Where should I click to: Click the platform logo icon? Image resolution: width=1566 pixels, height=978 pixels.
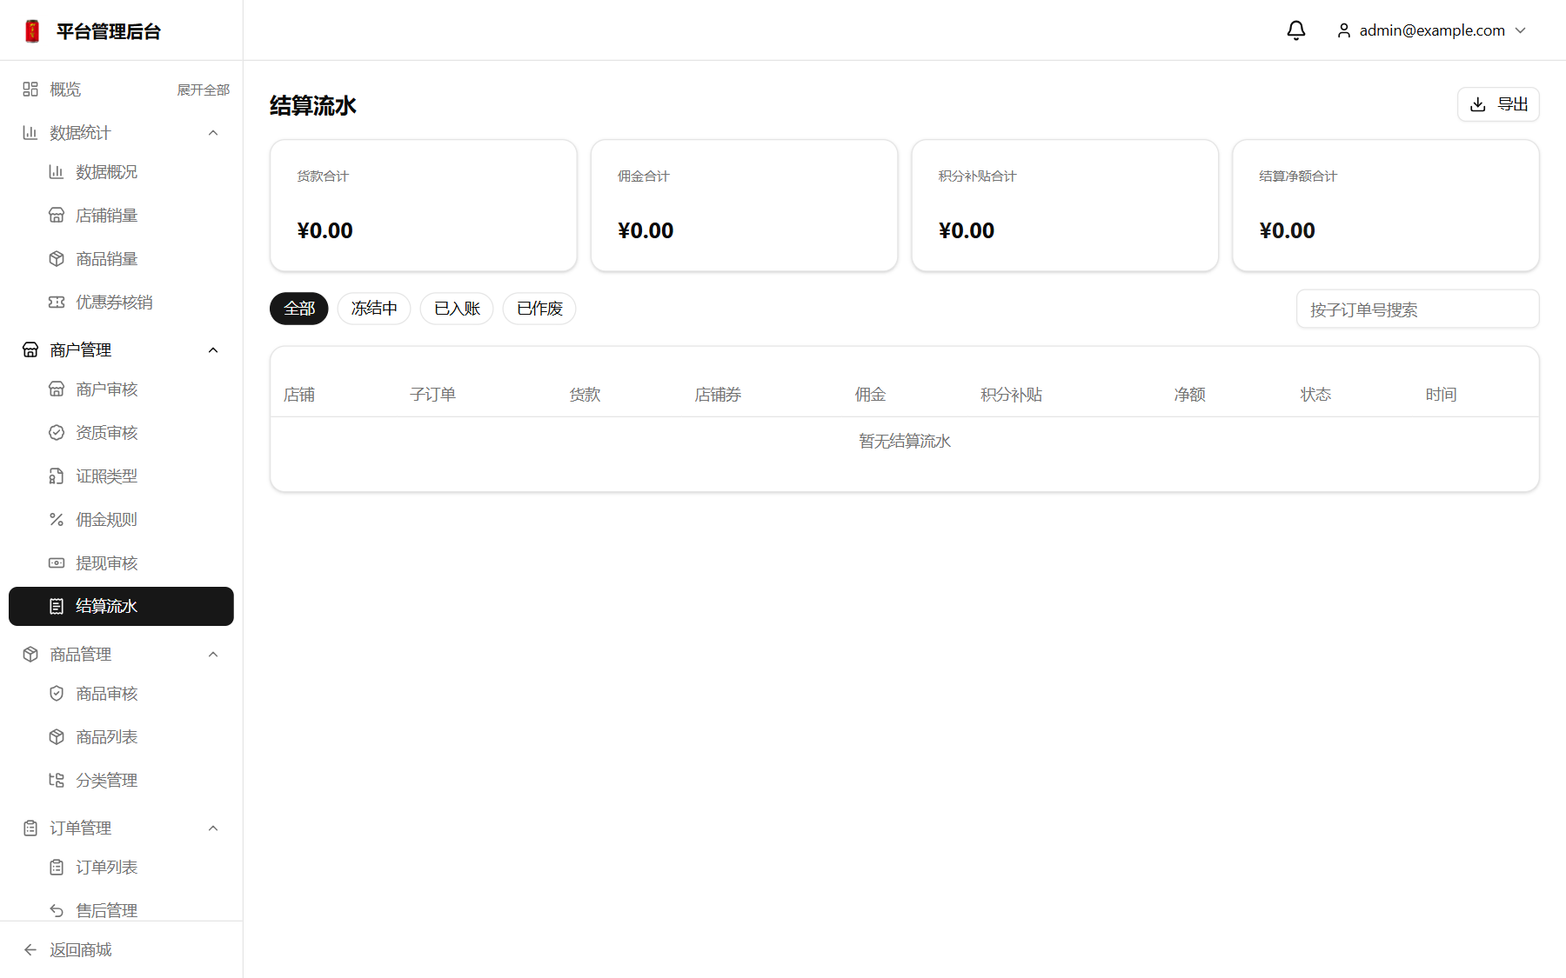32,31
